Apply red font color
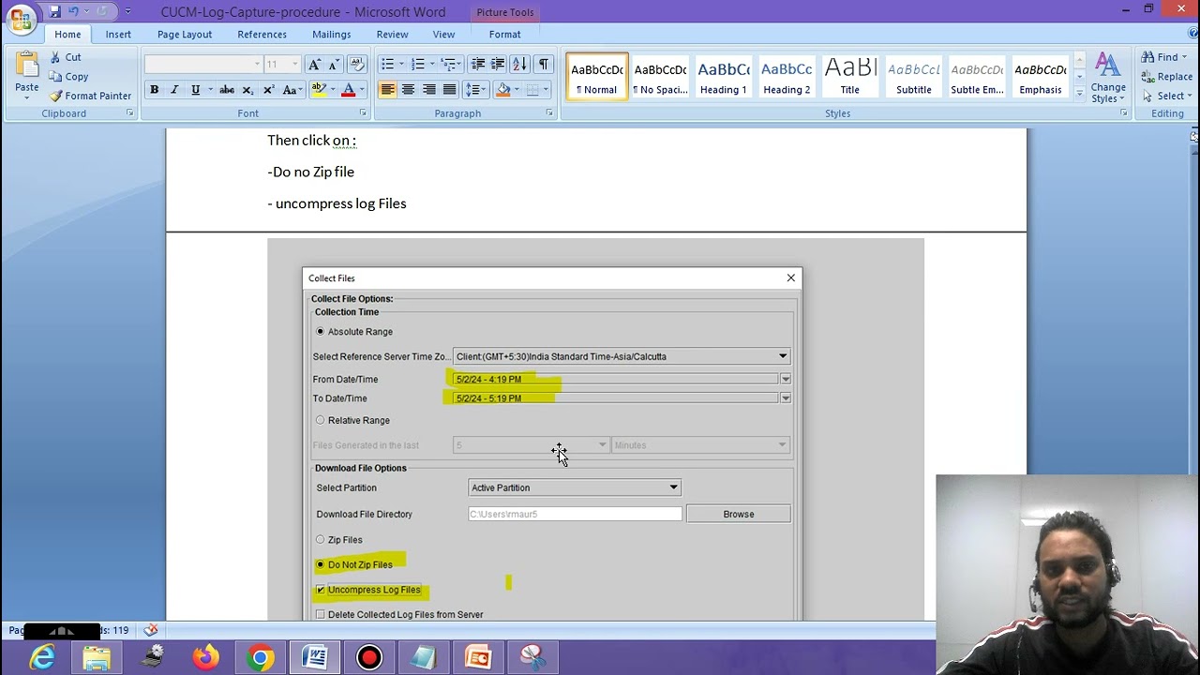The image size is (1200, 675). (x=349, y=90)
